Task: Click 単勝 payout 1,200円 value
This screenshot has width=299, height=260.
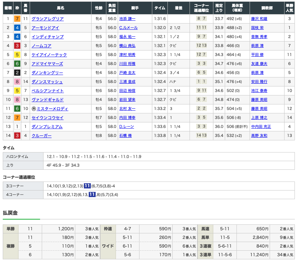Action: (x=66, y=229)
